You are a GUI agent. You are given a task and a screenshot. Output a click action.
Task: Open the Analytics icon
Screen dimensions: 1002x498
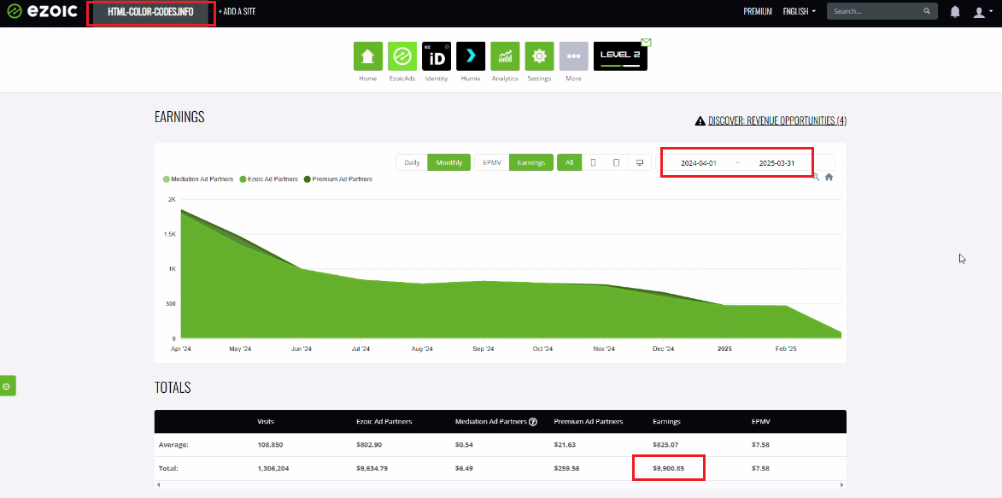(505, 56)
